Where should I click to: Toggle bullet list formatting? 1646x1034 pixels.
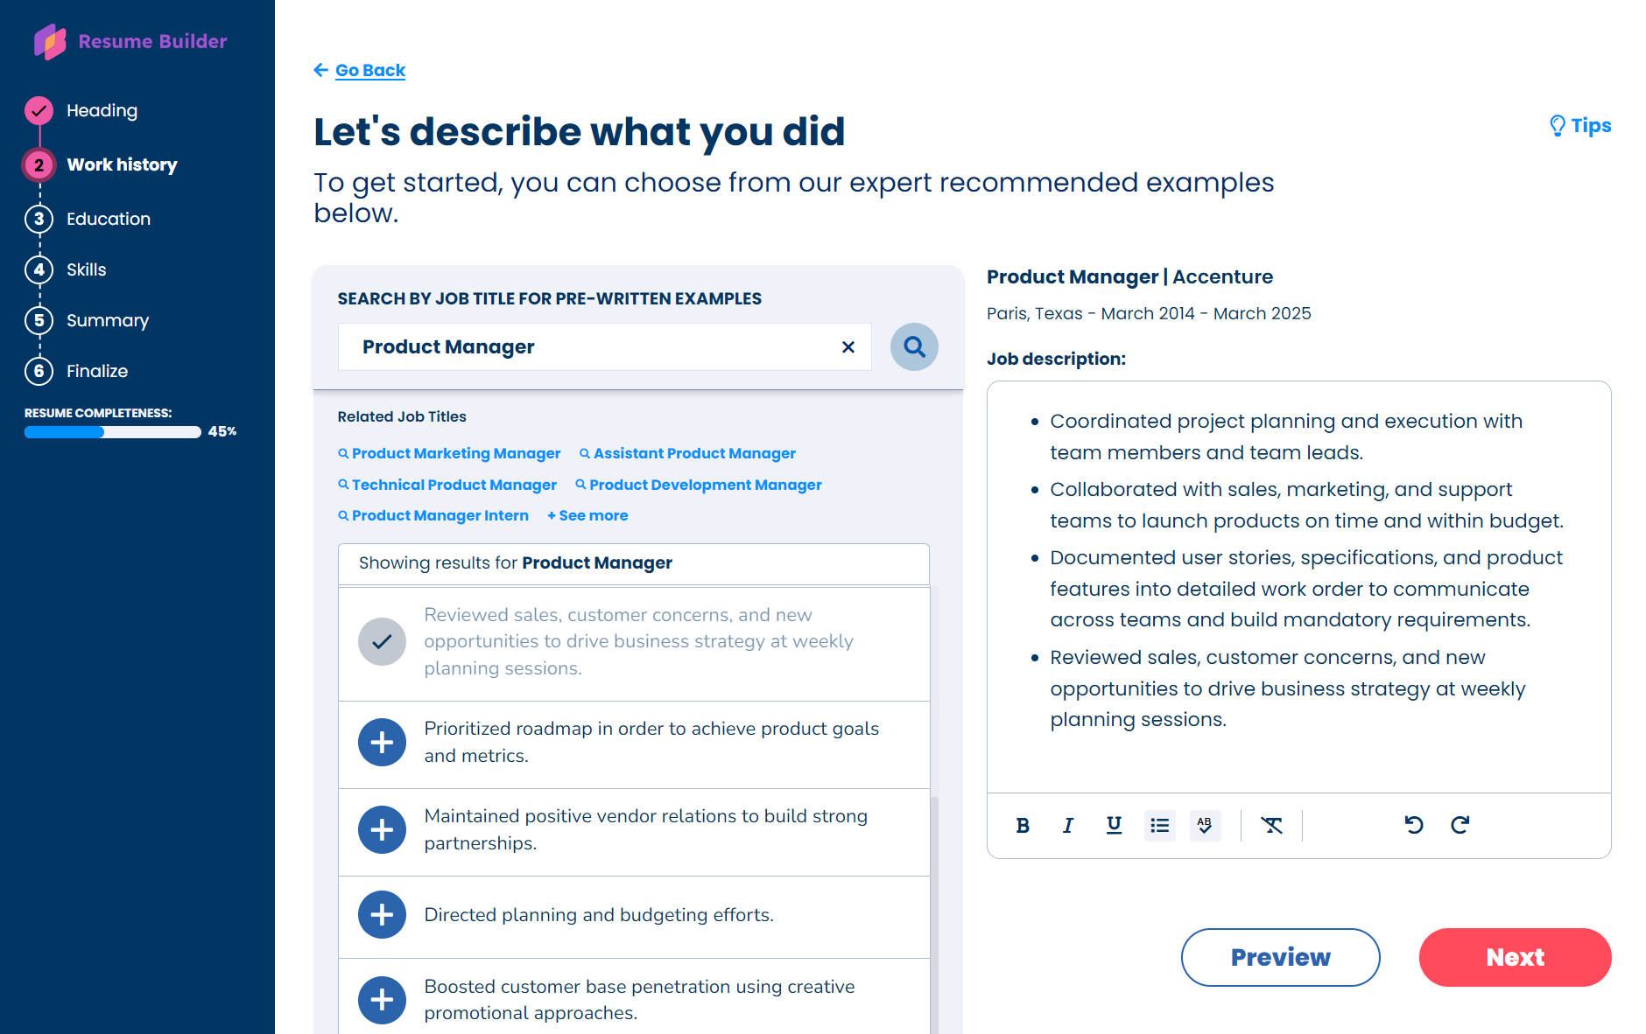tap(1159, 825)
